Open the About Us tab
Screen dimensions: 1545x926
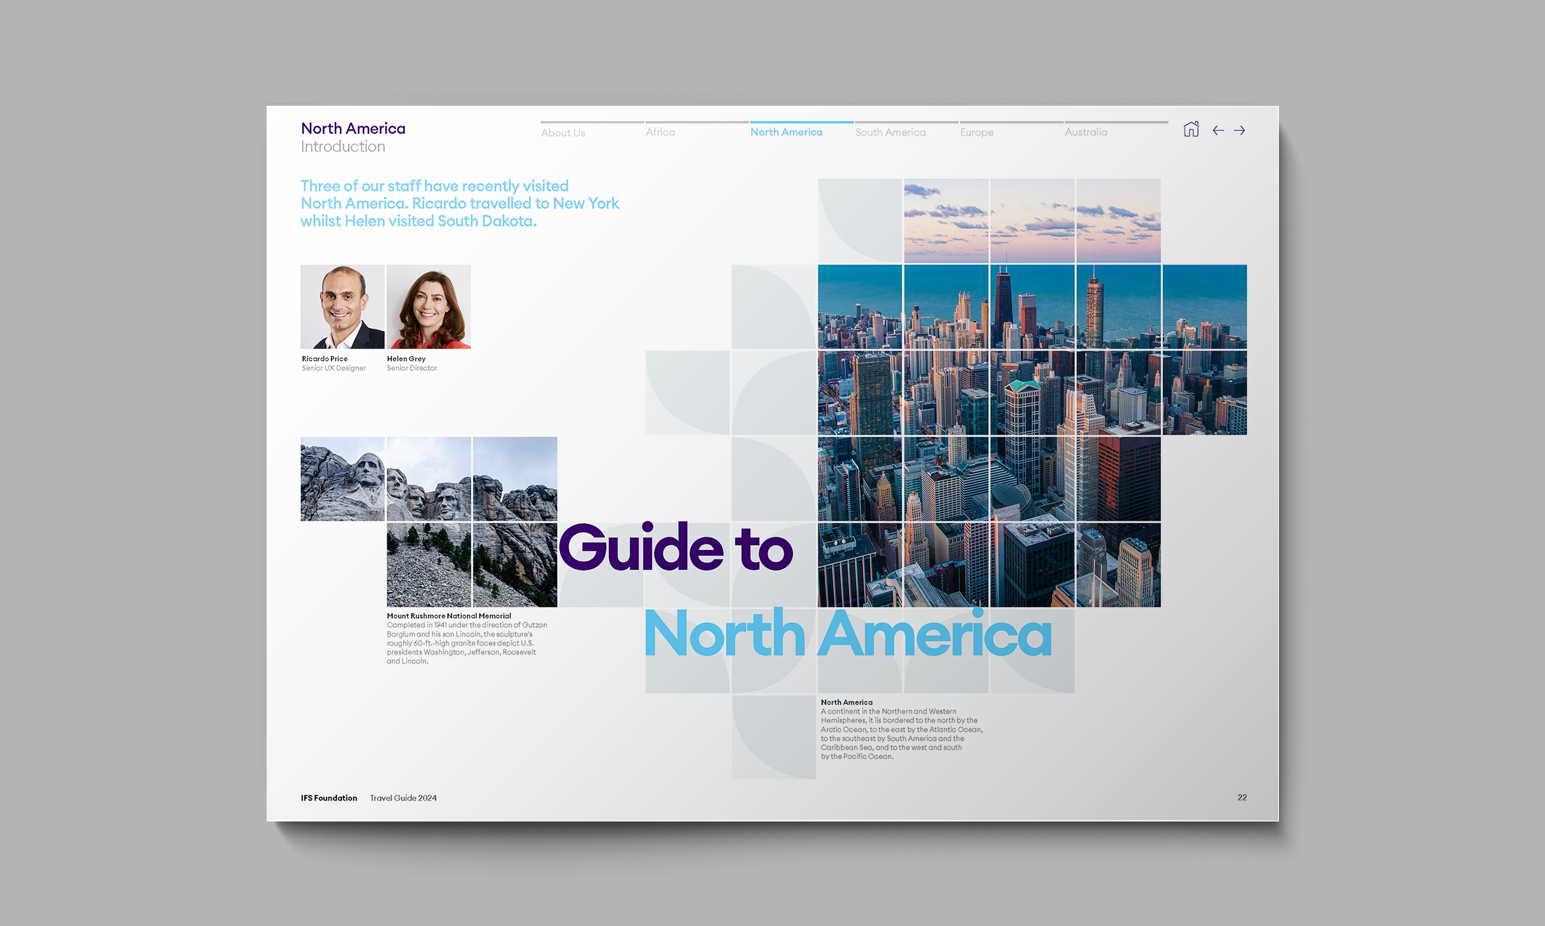click(563, 133)
